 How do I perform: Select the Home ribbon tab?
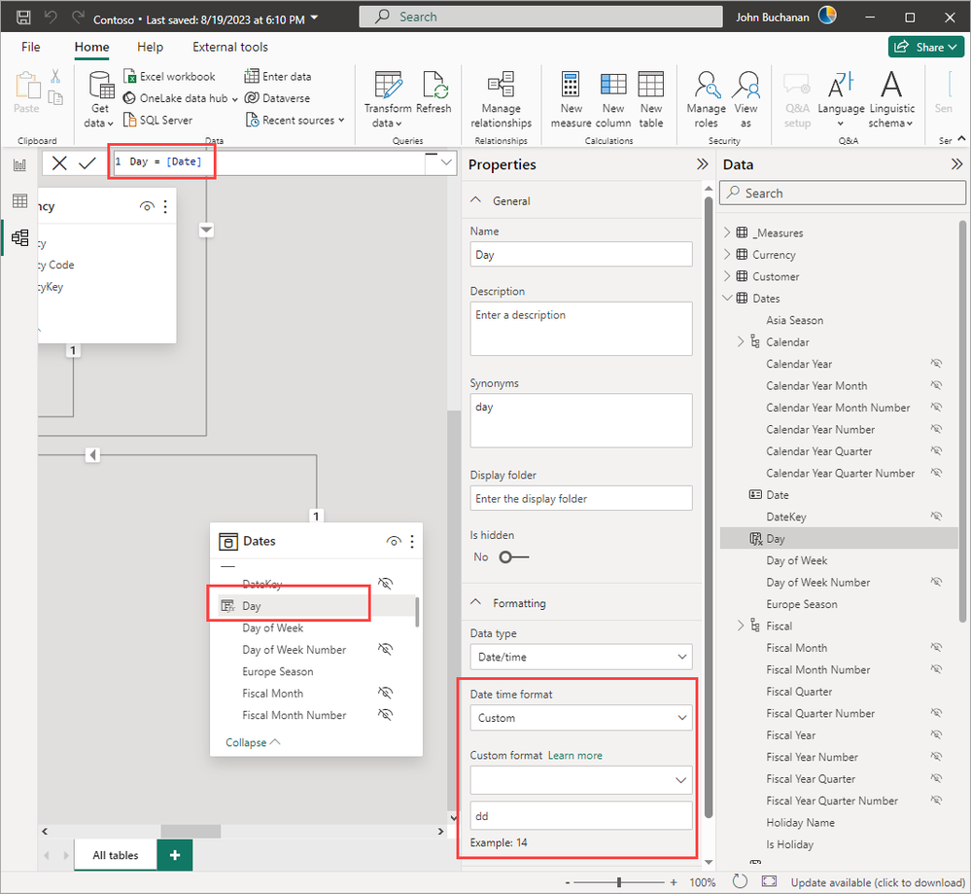click(91, 47)
